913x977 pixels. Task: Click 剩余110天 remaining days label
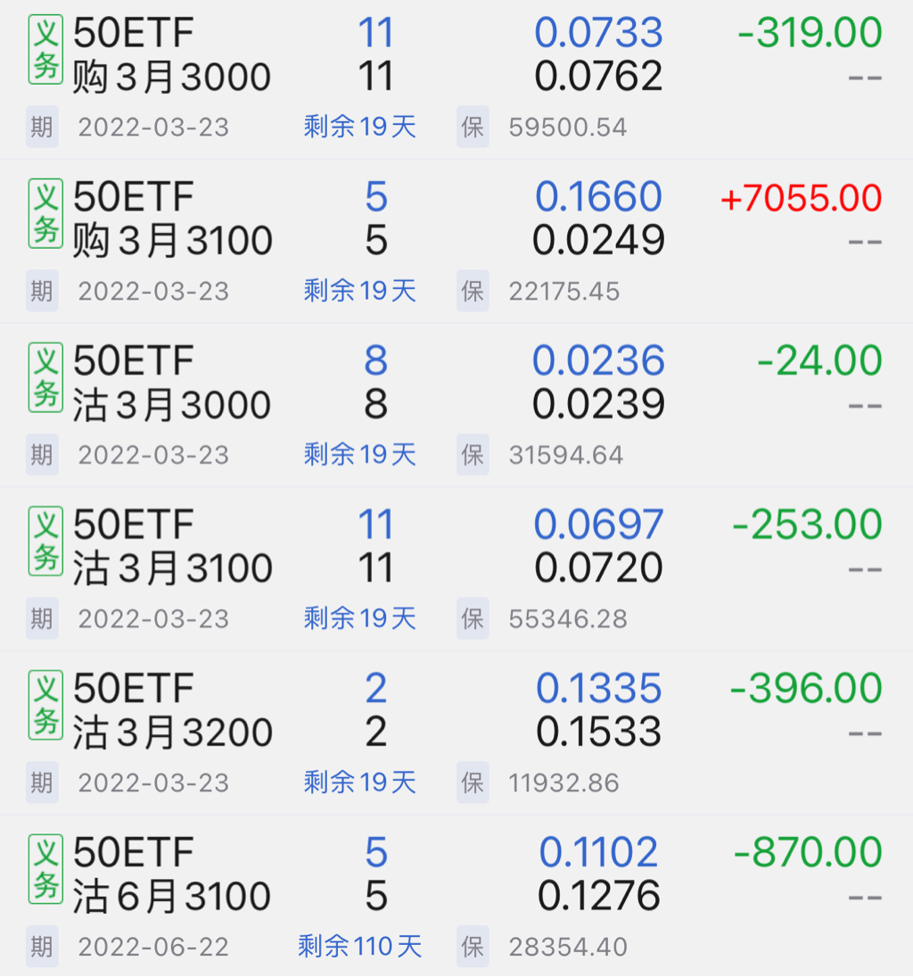pos(359,947)
